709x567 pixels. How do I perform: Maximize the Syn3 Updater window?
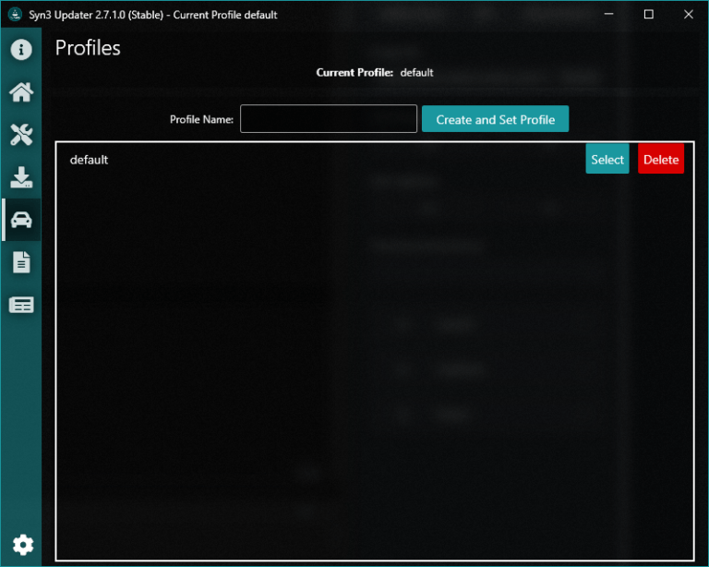point(648,15)
